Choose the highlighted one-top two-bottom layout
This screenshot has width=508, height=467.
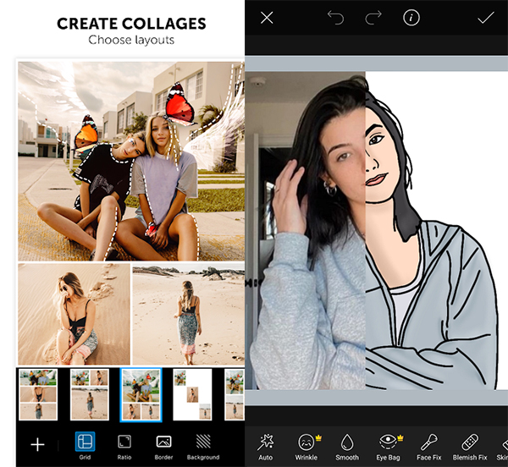click(141, 395)
